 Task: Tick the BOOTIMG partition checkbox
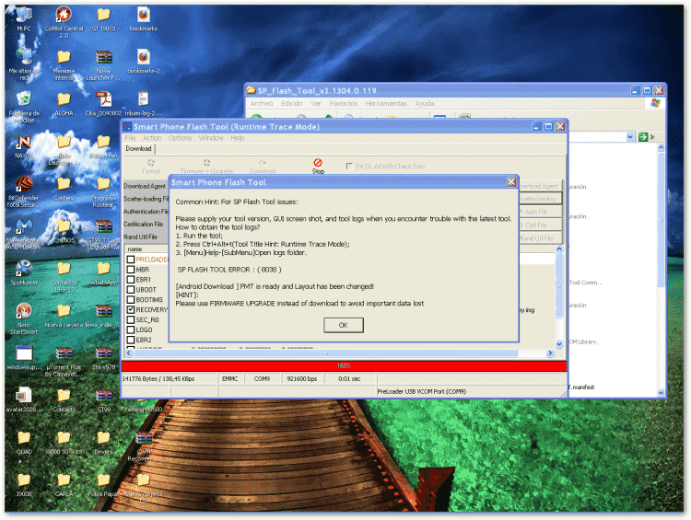tap(131, 300)
